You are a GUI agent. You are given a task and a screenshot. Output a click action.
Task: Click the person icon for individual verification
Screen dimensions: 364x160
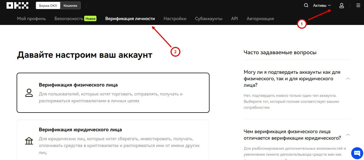pos(29,93)
